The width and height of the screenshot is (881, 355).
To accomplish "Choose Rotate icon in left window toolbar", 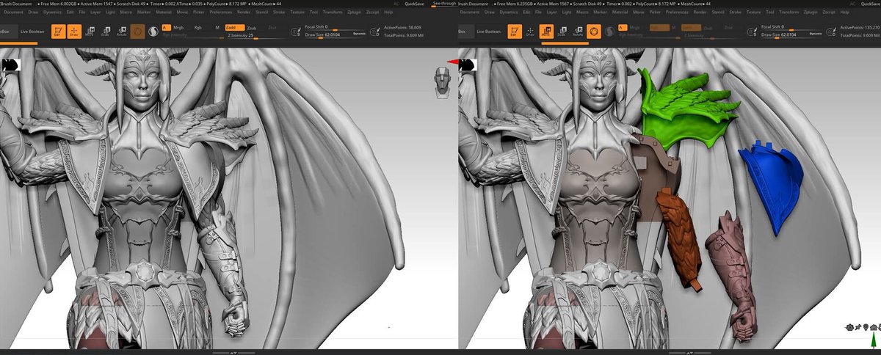I will 122,32.
